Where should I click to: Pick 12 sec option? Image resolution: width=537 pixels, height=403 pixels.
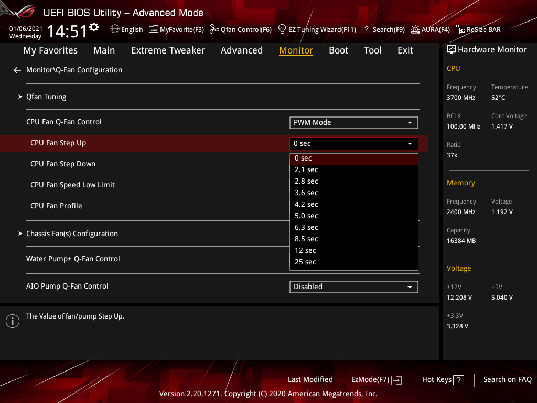pyautogui.click(x=354, y=250)
